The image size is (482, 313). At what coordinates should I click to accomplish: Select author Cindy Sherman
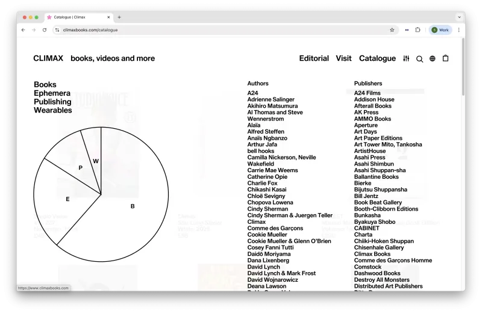coord(268,209)
